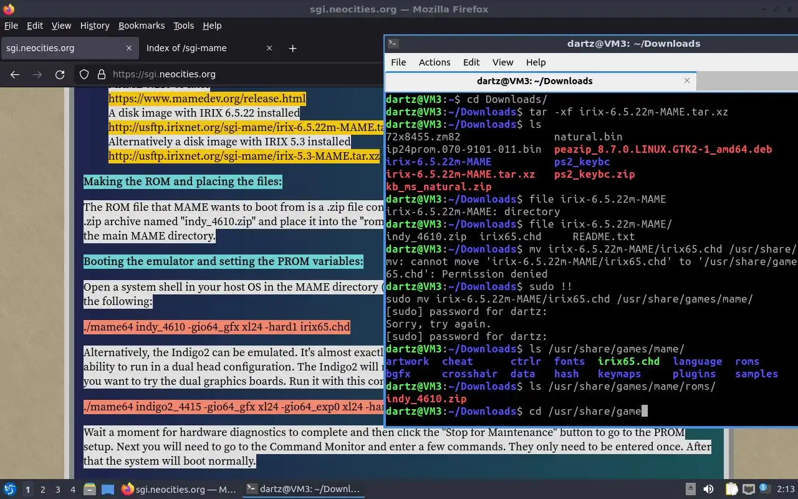Switch to the Index of /sgi-mame tab
The height and width of the screenshot is (499, 798).
pyautogui.click(x=208, y=48)
